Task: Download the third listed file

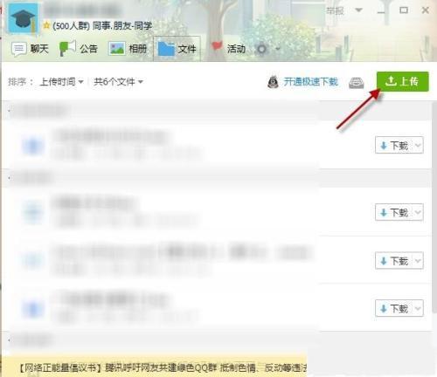Action: 394,260
